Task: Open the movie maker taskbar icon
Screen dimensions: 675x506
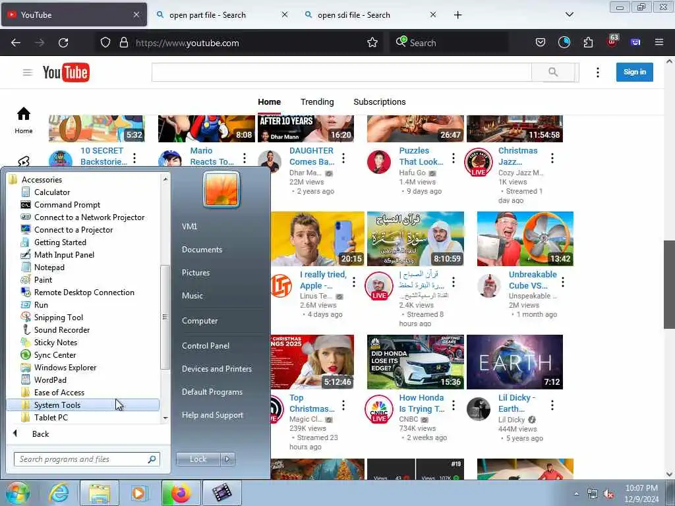Action: [221, 493]
